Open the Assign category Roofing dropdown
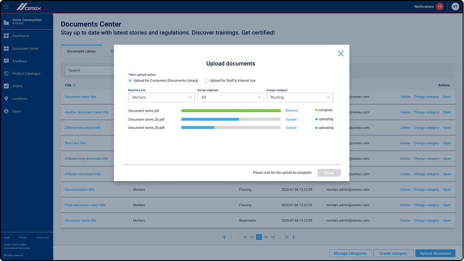 [x=299, y=97]
